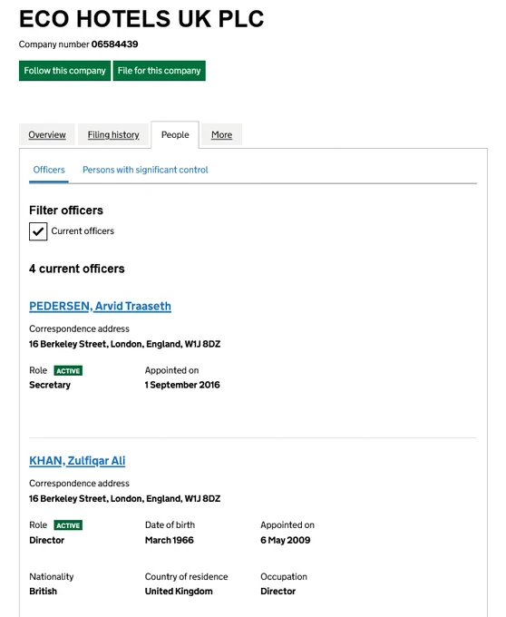Click the March 1966 date of birth
The width and height of the screenshot is (506, 617).
click(170, 540)
